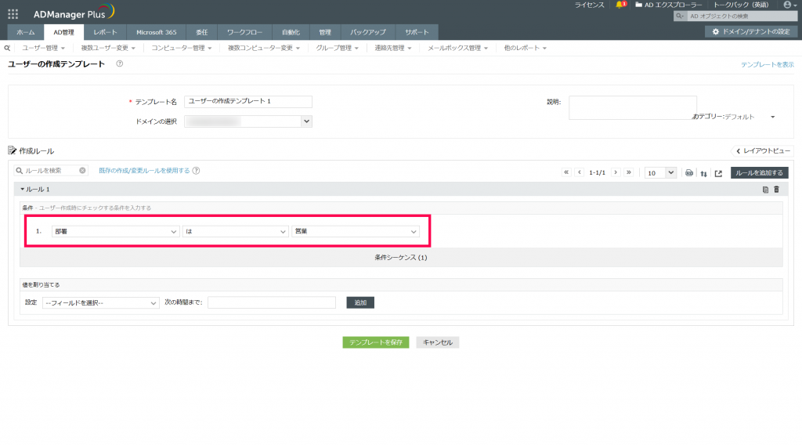The width and height of the screenshot is (802, 445).
Task: Open the rows-per-page 10 dropdown
Action: (x=660, y=173)
